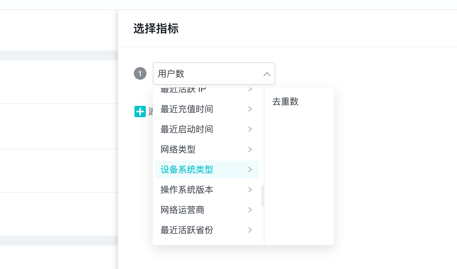The width and height of the screenshot is (457, 269).
Task: Expand the 操作系统版本 submenu arrow
Action: click(x=250, y=190)
